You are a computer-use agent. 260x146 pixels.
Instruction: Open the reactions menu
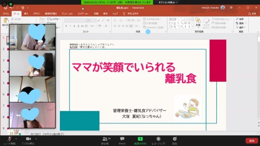175,139
